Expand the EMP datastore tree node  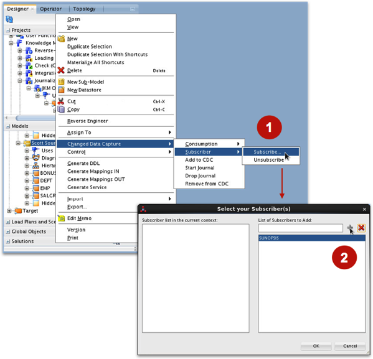point(27,188)
